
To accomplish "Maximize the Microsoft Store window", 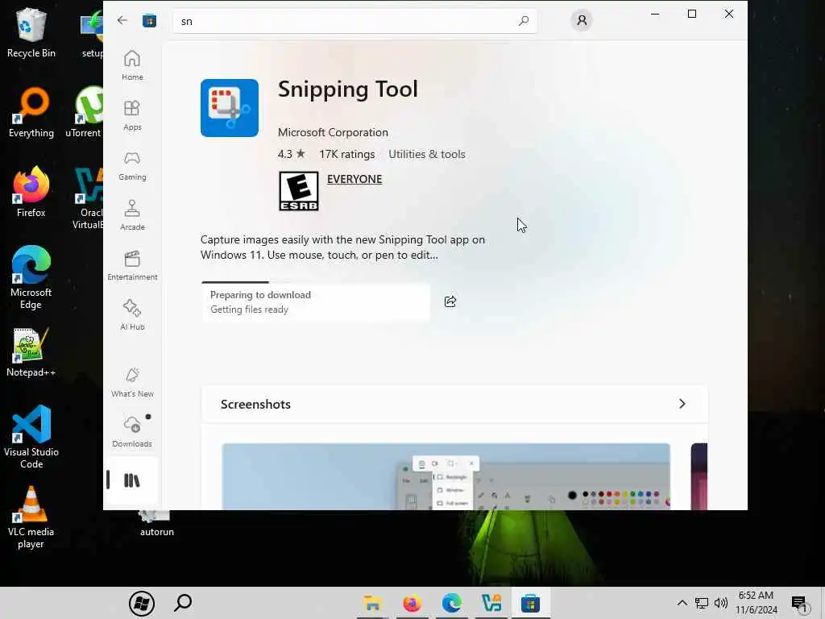I will [692, 14].
